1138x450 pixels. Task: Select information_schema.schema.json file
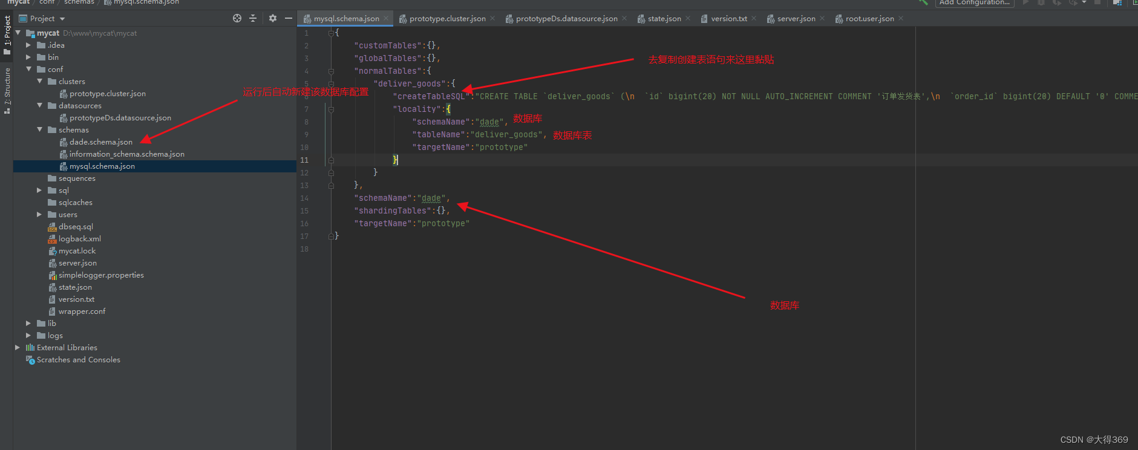point(126,154)
